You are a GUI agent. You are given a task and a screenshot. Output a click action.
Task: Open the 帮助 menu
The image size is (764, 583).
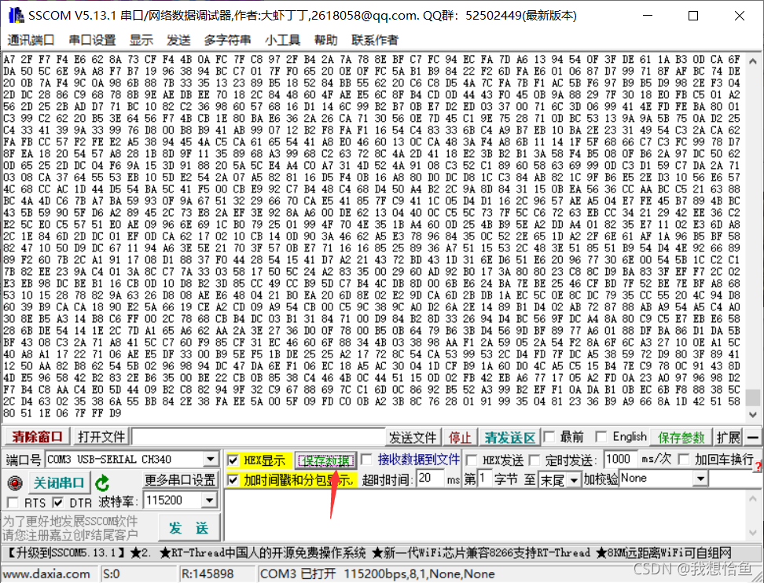326,40
